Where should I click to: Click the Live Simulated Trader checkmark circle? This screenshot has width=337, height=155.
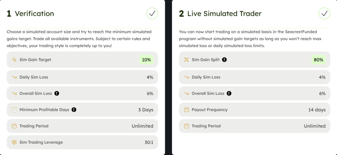click(324, 13)
